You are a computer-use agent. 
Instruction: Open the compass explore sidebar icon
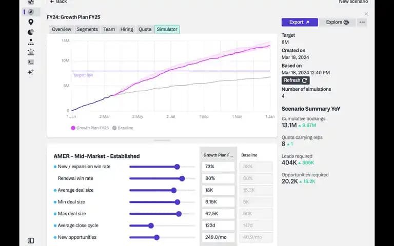(x=31, y=12)
